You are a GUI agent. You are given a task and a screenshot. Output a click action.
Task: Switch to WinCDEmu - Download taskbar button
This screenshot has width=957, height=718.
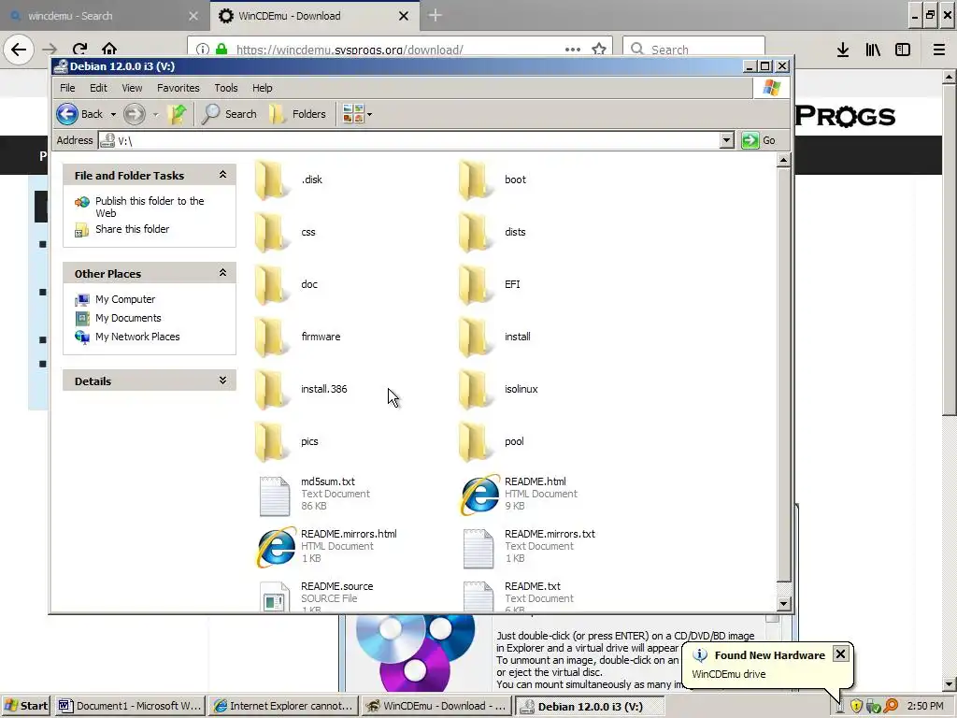pos(436,706)
